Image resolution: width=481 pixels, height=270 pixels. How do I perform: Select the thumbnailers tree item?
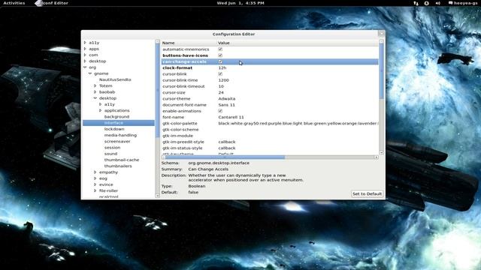[118, 166]
